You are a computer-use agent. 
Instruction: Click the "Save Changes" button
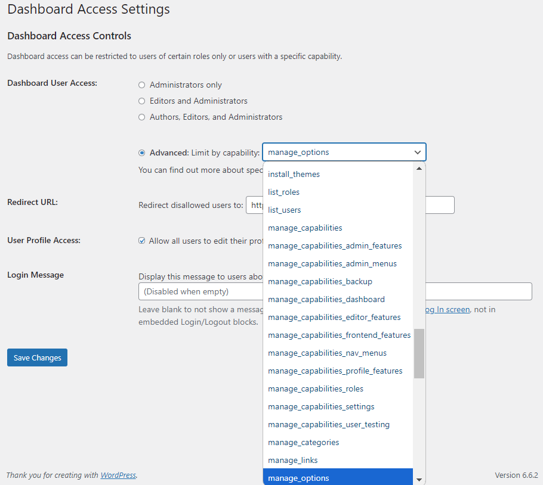pyautogui.click(x=37, y=357)
